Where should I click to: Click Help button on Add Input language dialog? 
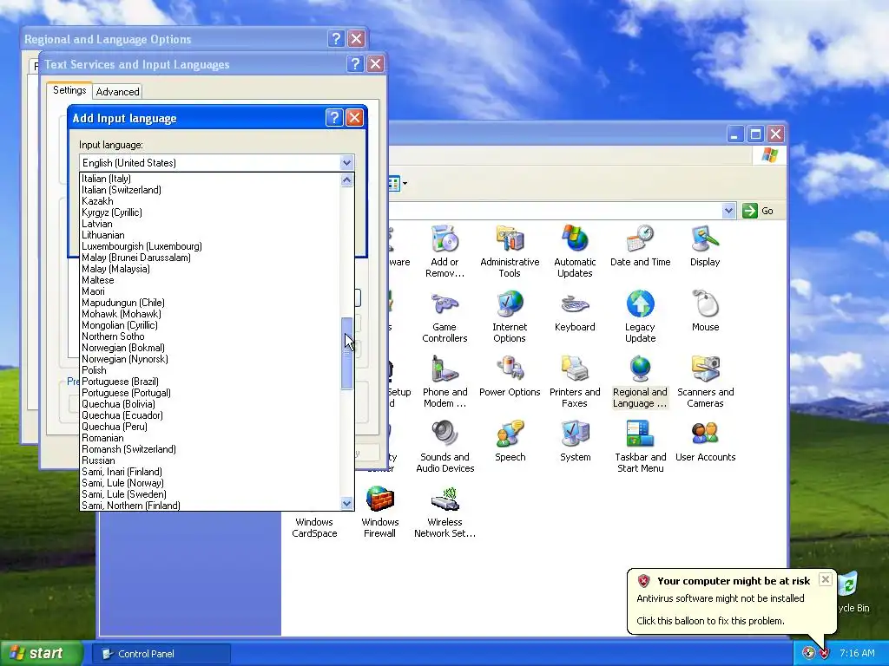click(x=334, y=117)
